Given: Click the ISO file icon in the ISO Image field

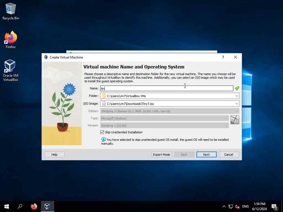Looking at the screenshot, I should pos(104,104).
